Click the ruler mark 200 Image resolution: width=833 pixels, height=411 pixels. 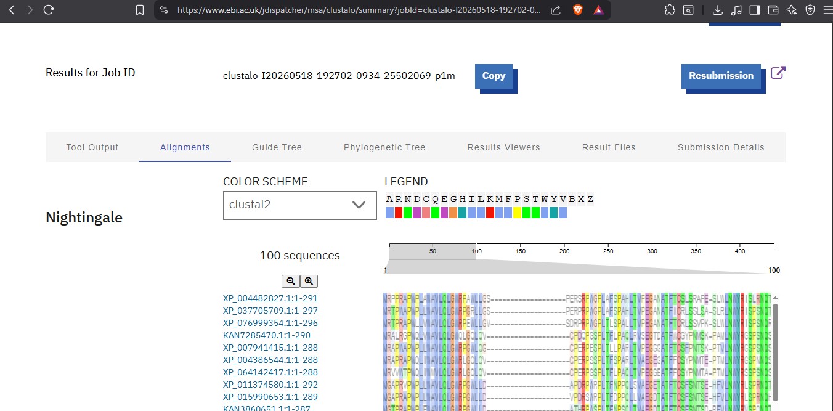pyautogui.click(x=564, y=251)
